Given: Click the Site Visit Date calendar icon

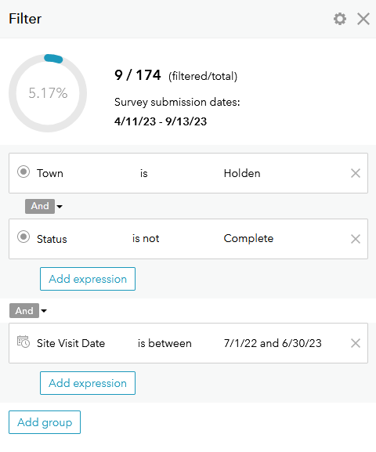Looking at the screenshot, I should pyautogui.click(x=23, y=342).
